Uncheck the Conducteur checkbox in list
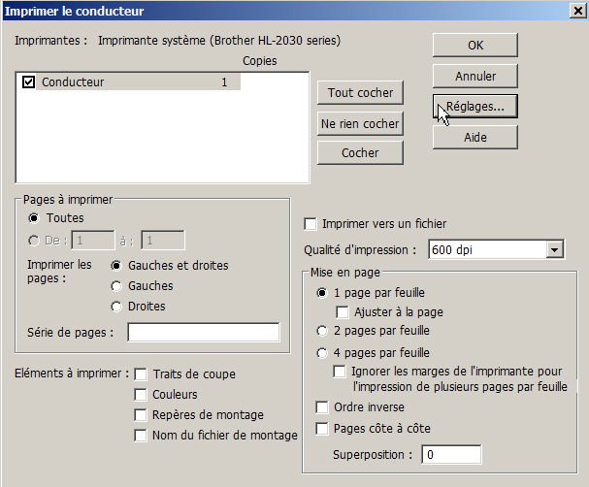Viewport: 589px width, 487px height. point(29,82)
